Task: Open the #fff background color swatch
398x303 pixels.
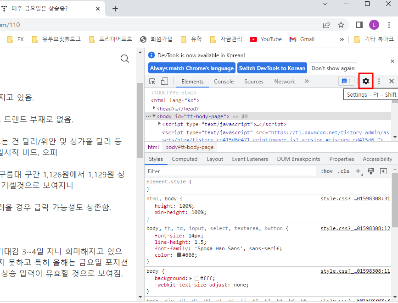Action: tap(197, 278)
